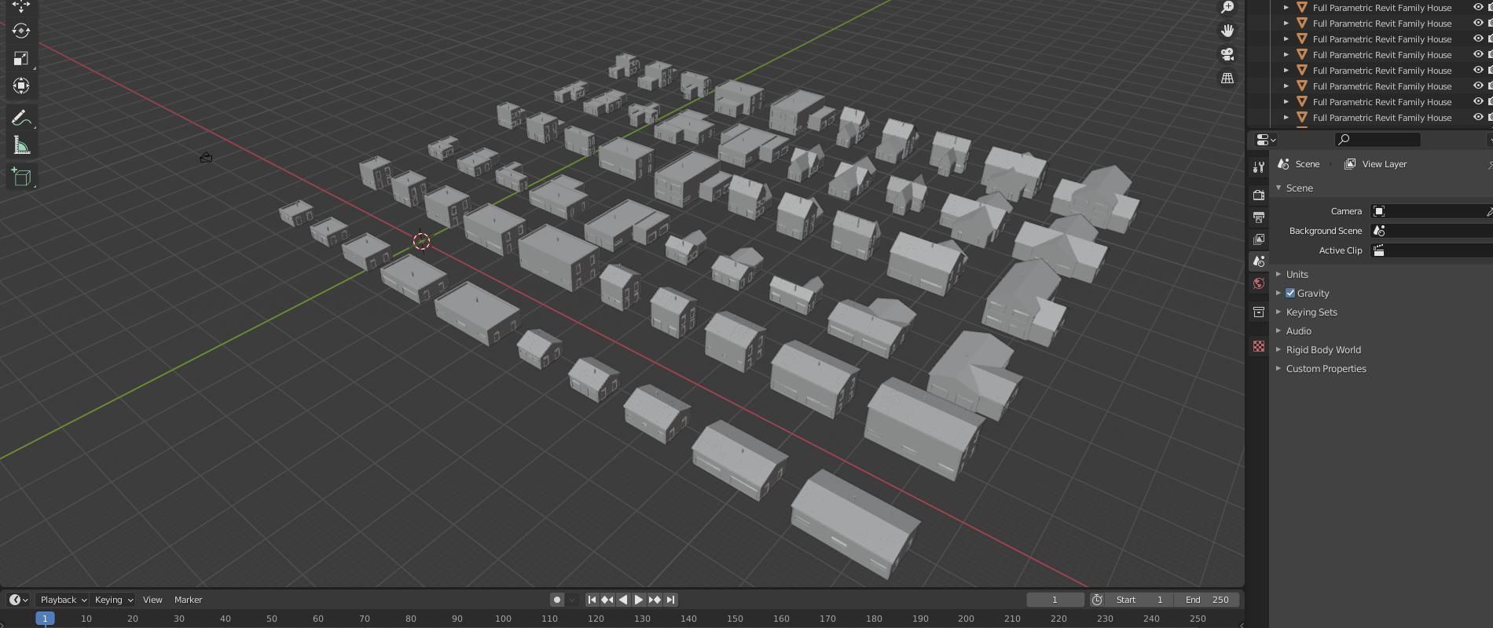Screen dimensions: 1493x628
Task: Click the Properties search field
Action: pos(1377,140)
